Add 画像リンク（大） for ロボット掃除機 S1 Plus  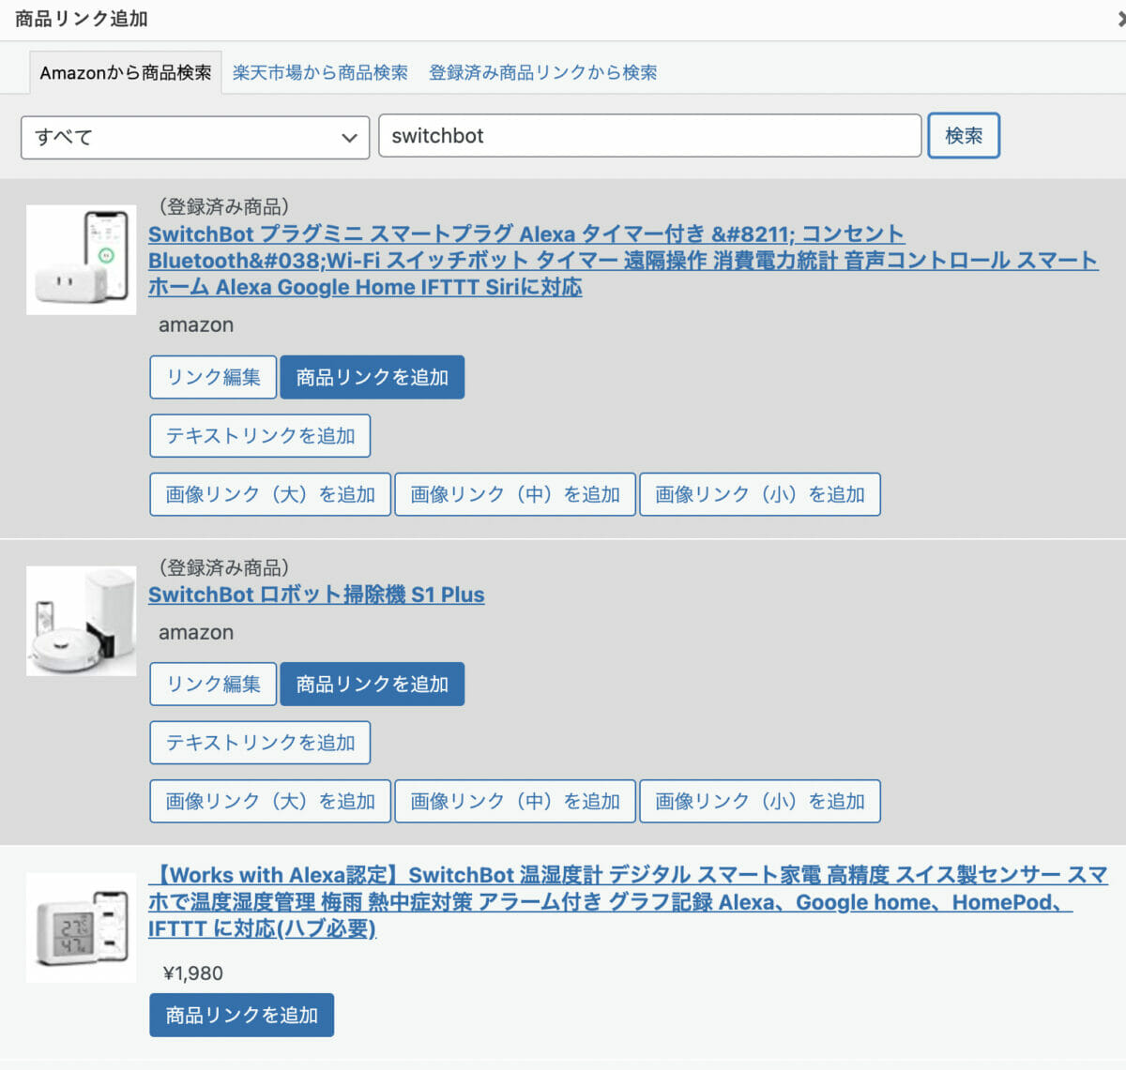click(x=270, y=801)
